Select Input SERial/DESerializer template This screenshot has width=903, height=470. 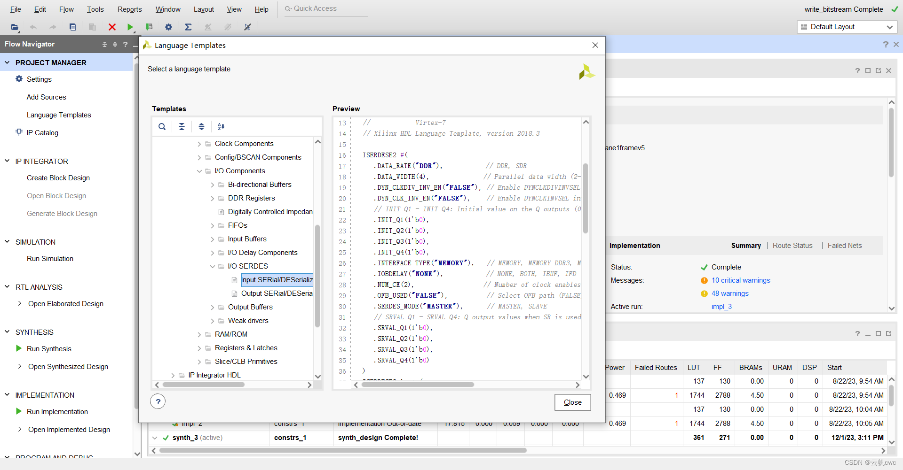(x=277, y=280)
